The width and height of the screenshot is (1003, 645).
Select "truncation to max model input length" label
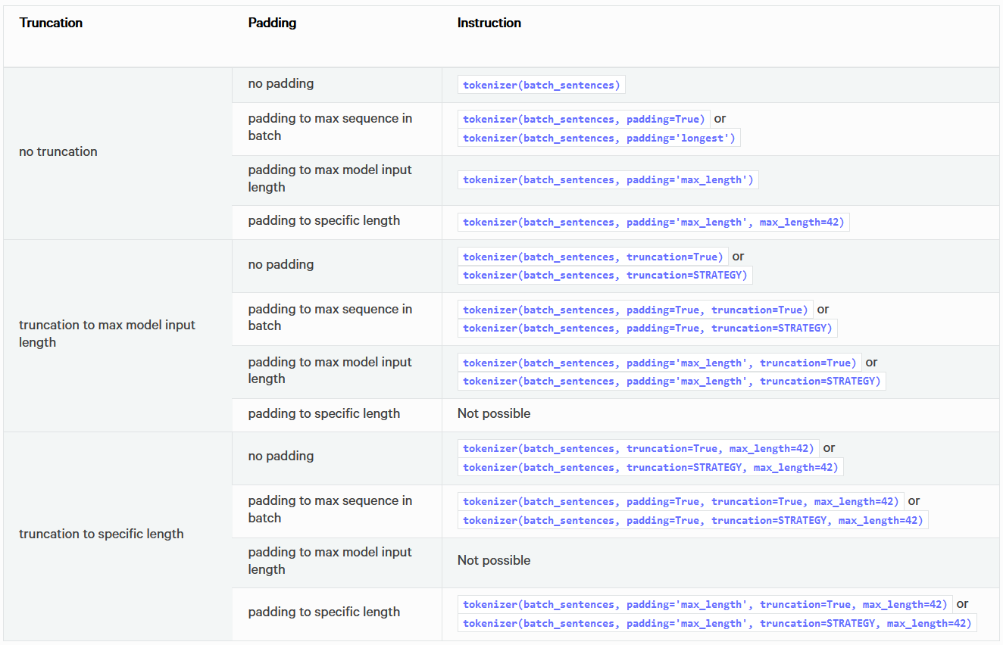coord(107,333)
